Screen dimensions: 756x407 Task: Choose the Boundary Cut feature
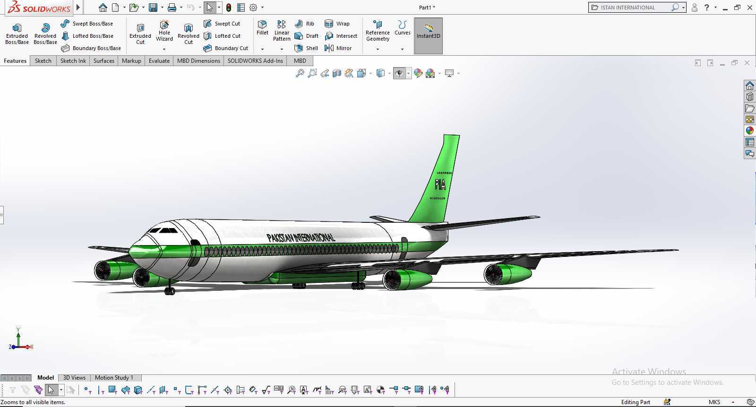pyautogui.click(x=226, y=48)
